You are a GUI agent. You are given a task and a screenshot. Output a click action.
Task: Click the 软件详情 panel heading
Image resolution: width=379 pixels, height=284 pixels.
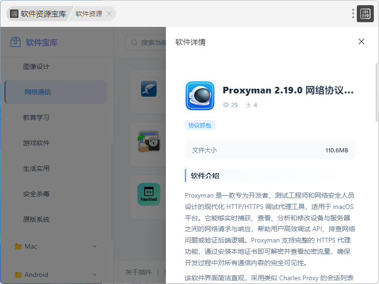pos(190,42)
